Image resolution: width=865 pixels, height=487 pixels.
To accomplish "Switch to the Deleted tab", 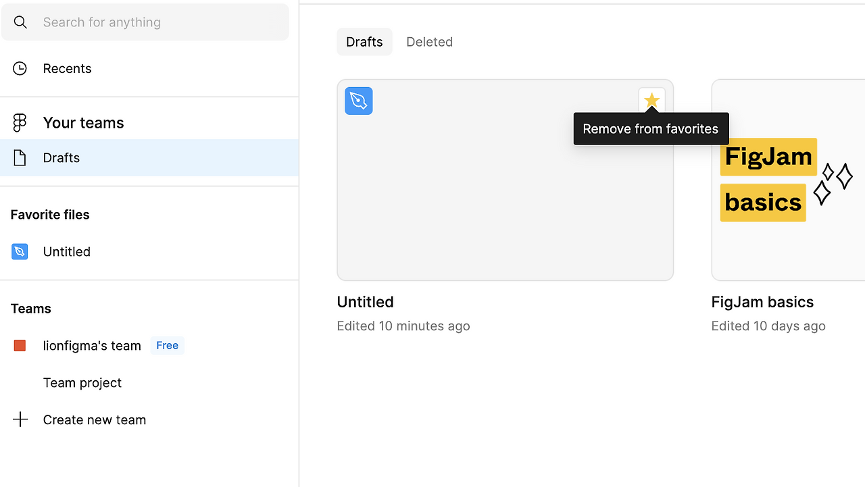I will coord(429,42).
